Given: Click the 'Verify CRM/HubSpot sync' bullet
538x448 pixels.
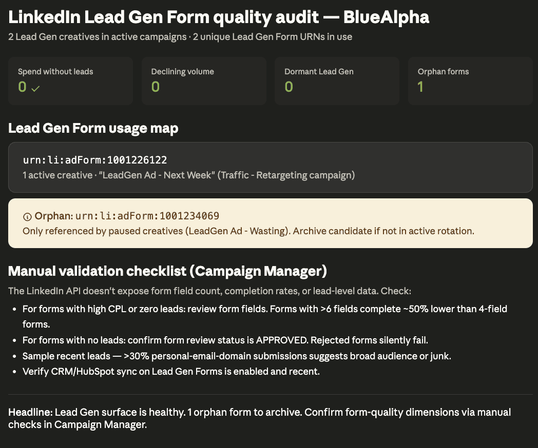Looking at the screenshot, I should point(171,372).
